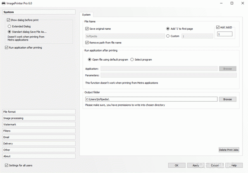Toggle Show dialog before print checkbox
The image size is (248, 173).
click(9, 20)
